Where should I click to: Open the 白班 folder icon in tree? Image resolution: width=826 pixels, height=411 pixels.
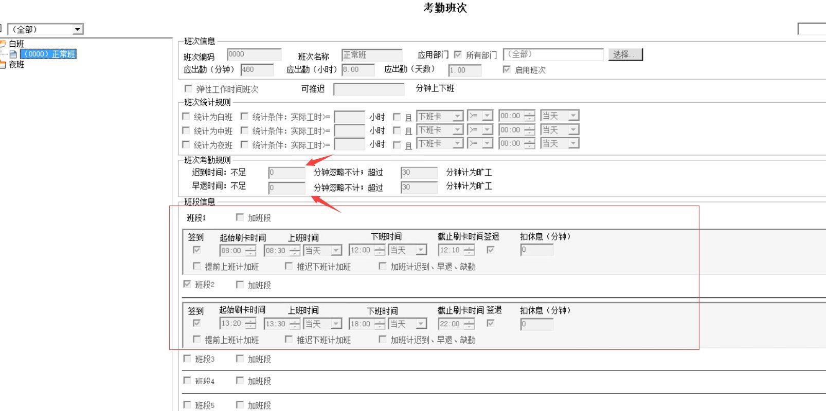(x=3, y=44)
